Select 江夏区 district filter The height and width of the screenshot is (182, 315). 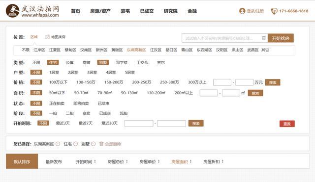point(55,50)
